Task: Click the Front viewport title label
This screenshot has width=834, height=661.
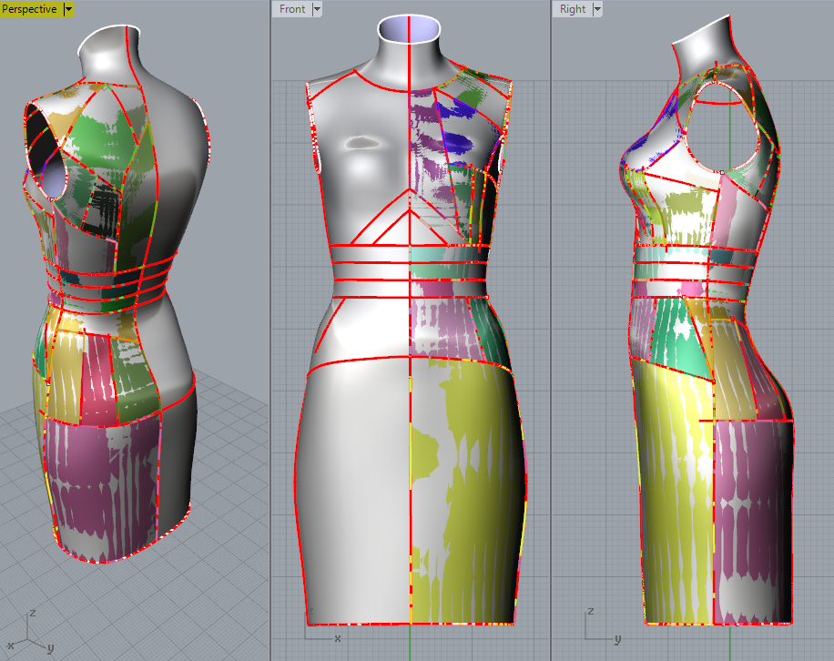Action: 292,9
